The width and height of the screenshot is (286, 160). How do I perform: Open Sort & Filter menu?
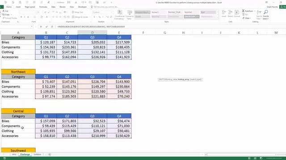click(x=259, y=15)
